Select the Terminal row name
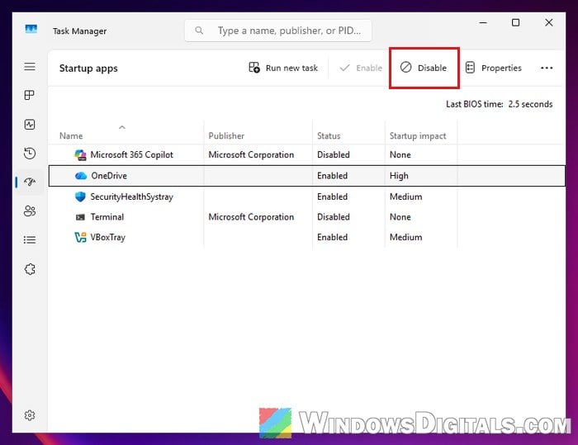Image resolution: width=578 pixels, height=445 pixels. click(x=107, y=217)
